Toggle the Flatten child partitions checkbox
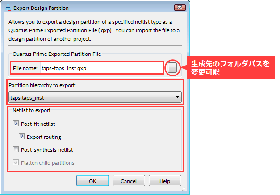The image size is (280, 195). (17, 163)
